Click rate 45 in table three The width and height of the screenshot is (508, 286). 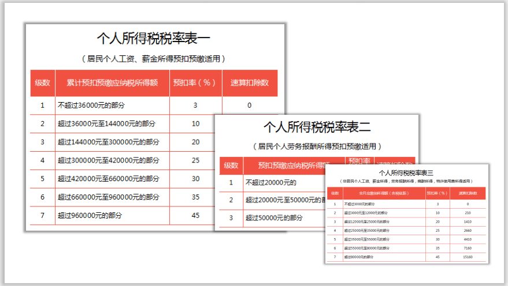pos(437,257)
